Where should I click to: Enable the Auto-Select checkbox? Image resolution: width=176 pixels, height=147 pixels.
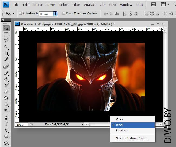tap(20, 14)
